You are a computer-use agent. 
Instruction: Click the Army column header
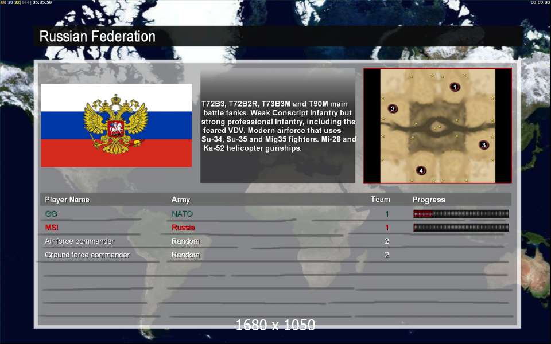click(181, 200)
